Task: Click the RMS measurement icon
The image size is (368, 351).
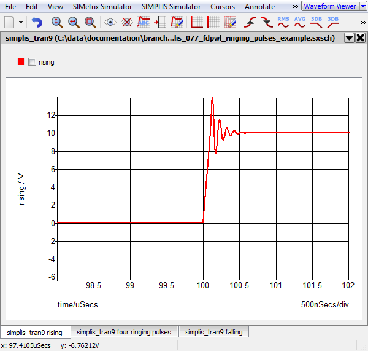Action: click(283, 22)
